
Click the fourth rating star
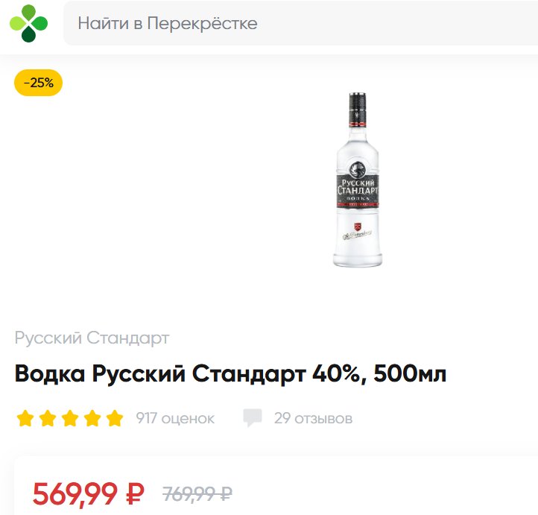(x=92, y=418)
